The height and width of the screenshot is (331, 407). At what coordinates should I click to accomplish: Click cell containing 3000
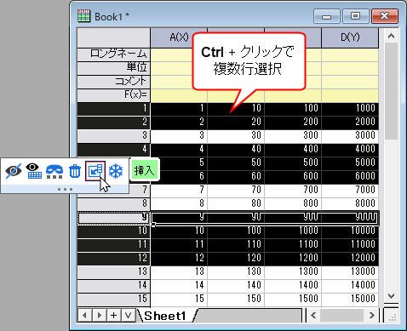click(350, 136)
